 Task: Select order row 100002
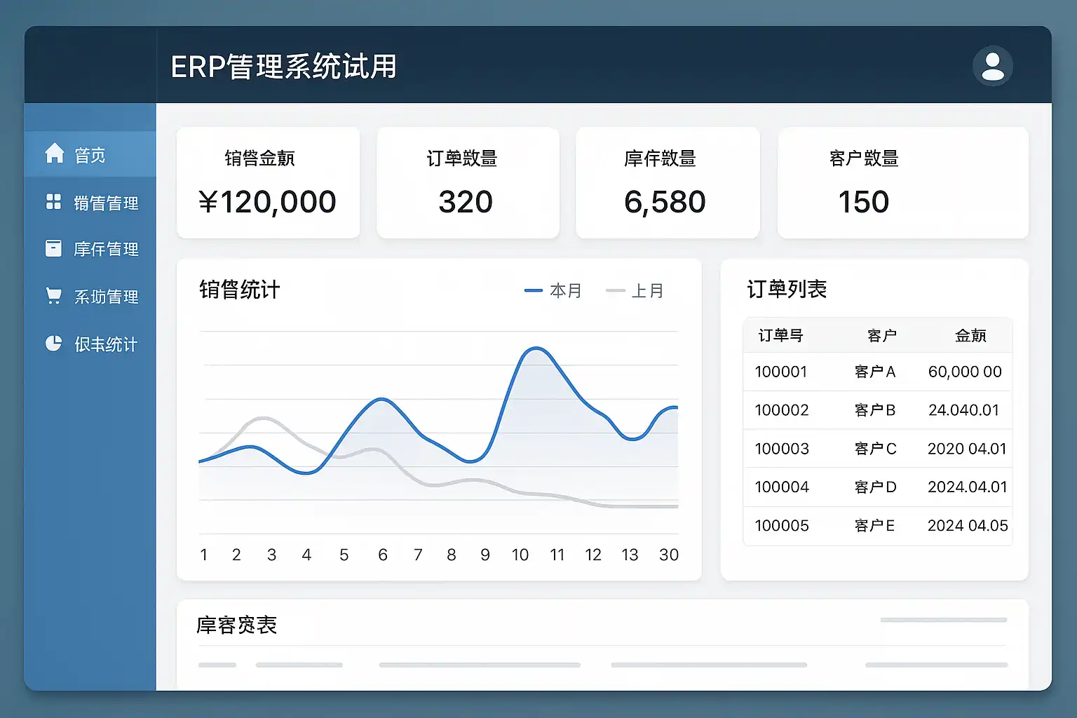pos(877,410)
